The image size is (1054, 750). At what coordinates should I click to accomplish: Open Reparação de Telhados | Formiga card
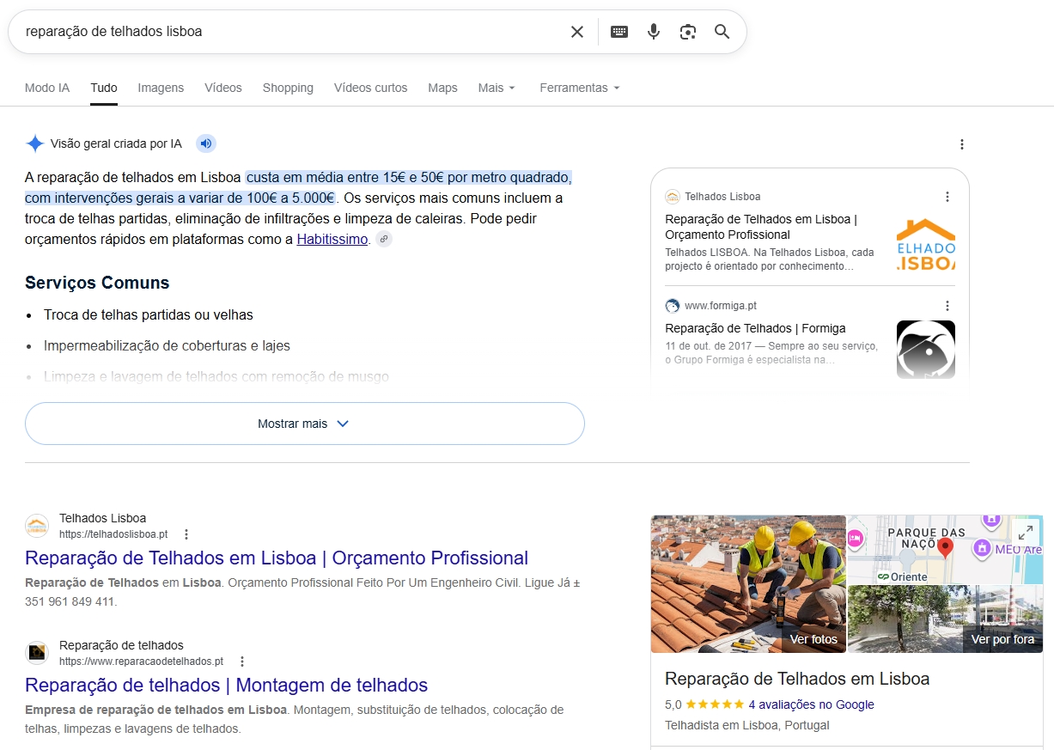755,328
